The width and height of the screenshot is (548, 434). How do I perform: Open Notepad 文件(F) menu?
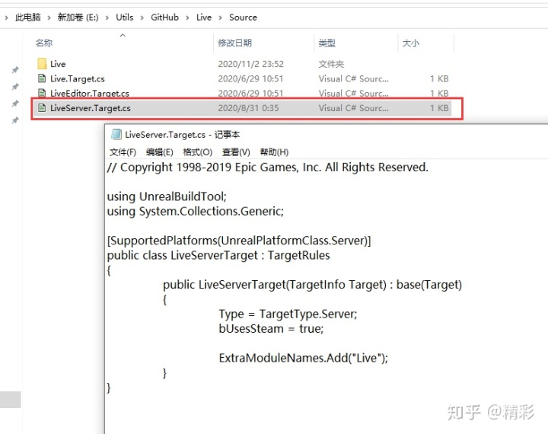[x=123, y=152]
